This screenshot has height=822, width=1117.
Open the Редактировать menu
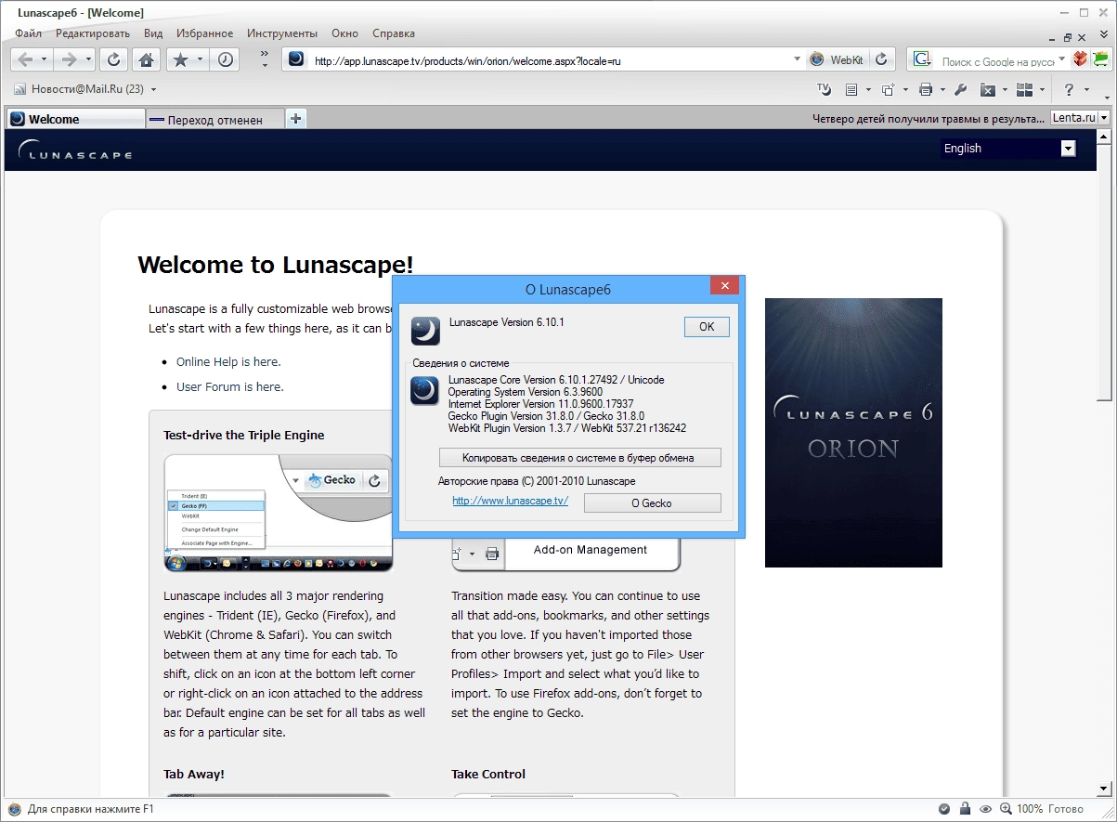(x=93, y=33)
